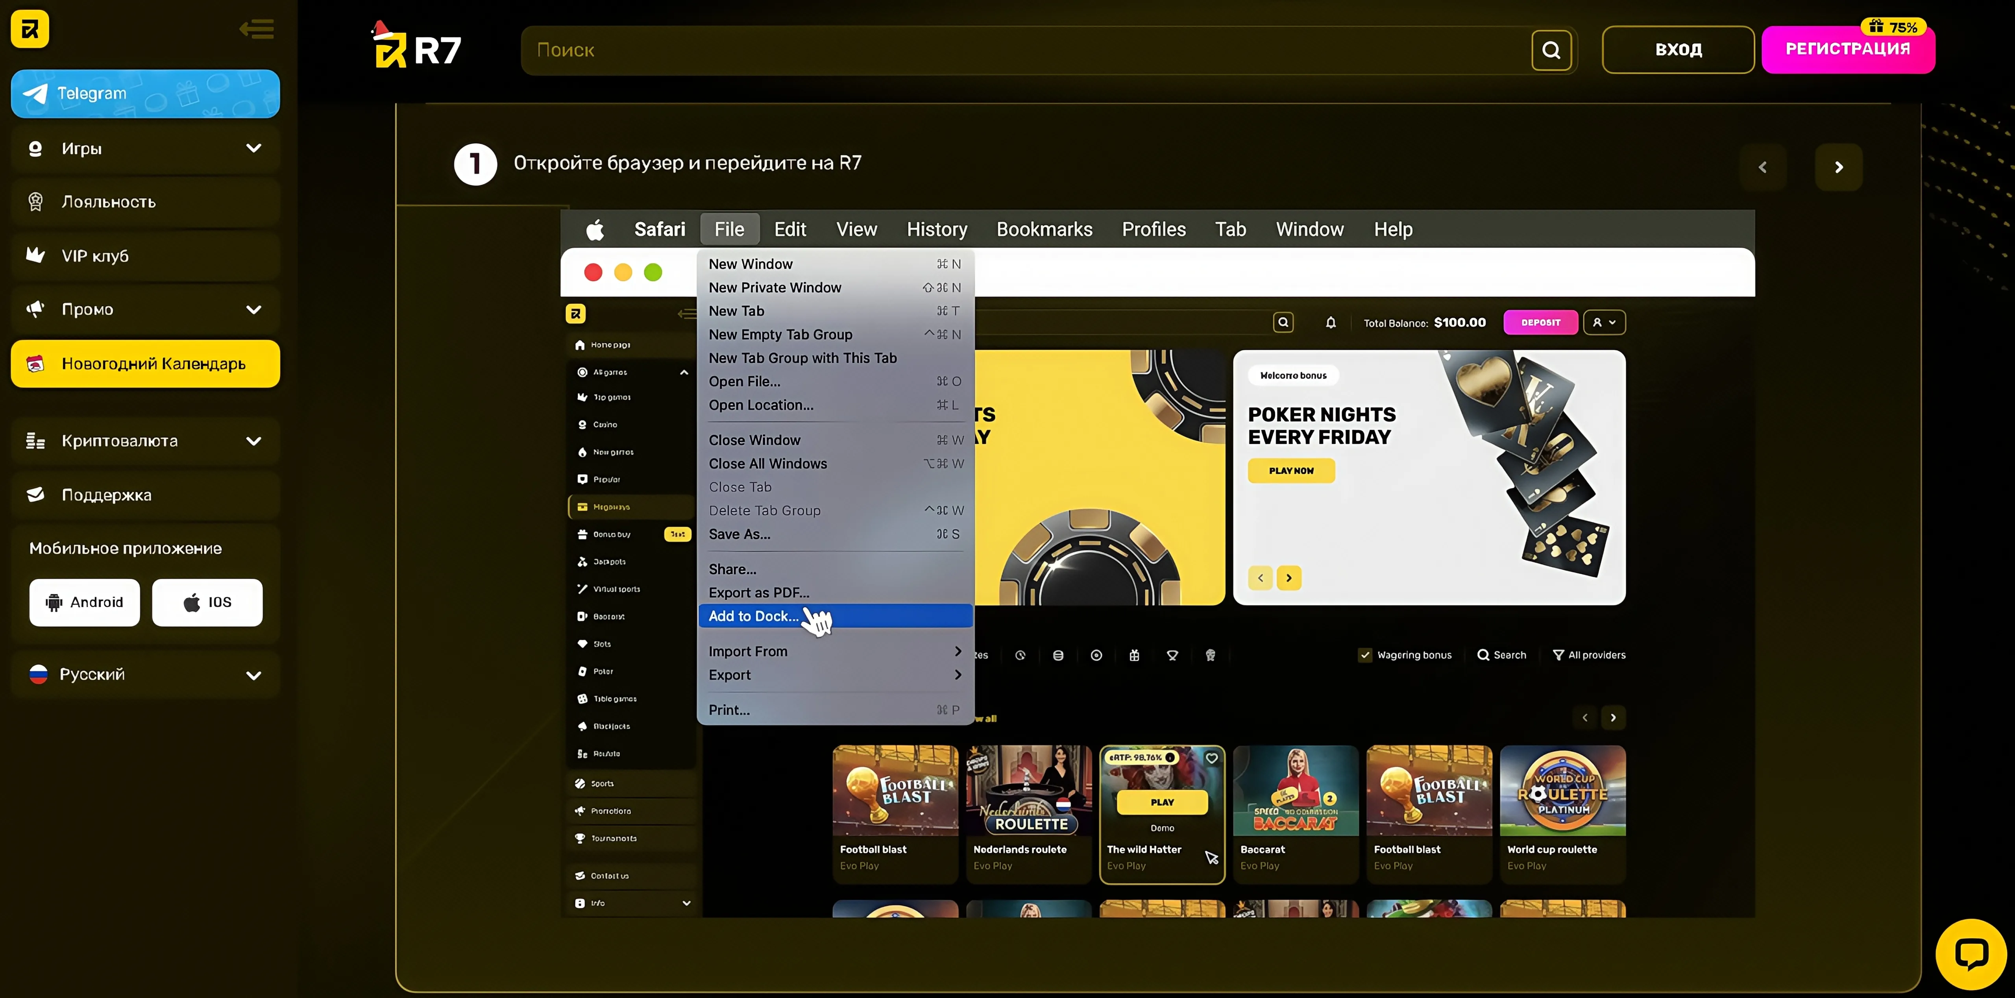
Task: Open Новогодний Календарь menu item
Action: (146, 364)
